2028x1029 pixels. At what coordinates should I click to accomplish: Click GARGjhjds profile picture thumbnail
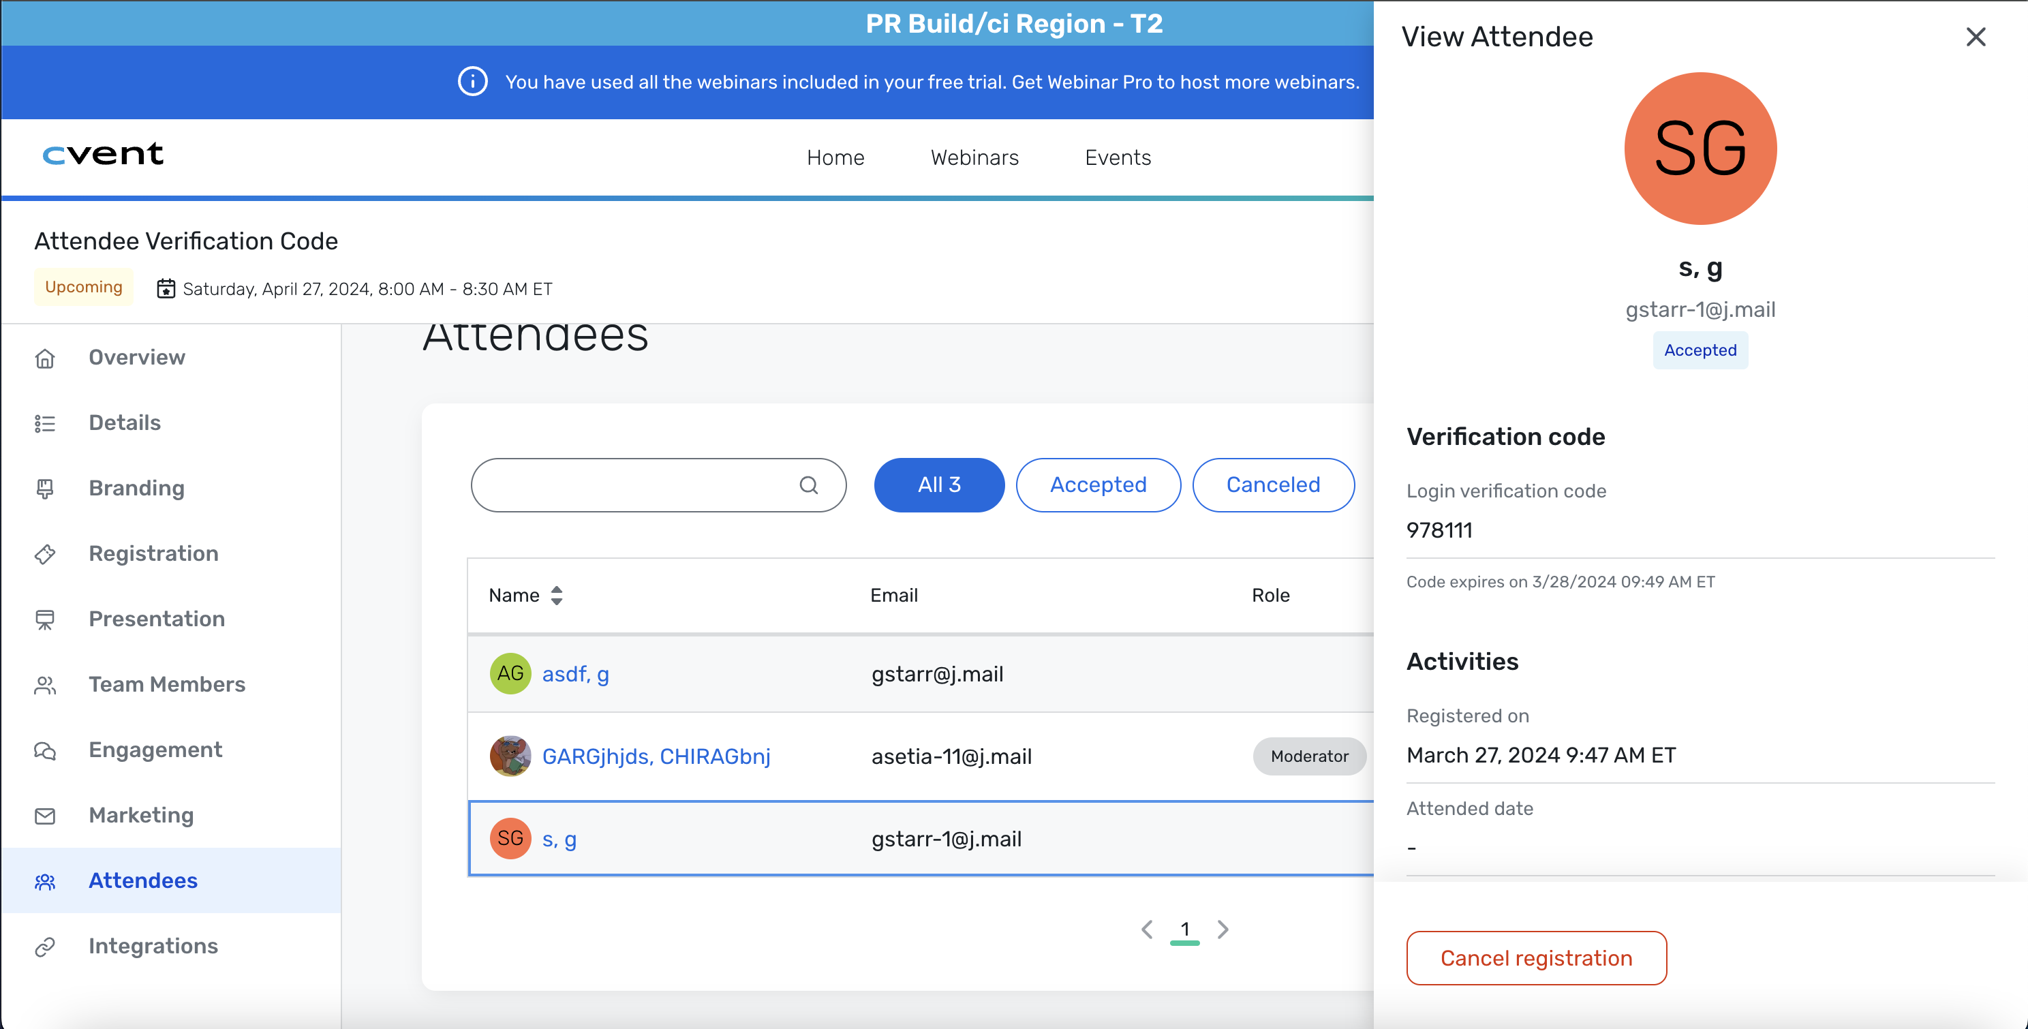tap(510, 756)
